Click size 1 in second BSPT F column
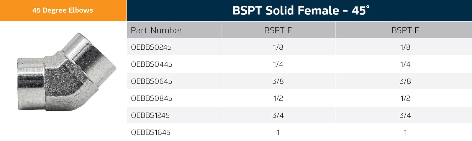This screenshot has height=141, width=472. pyautogui.click(x=405, y=132)
